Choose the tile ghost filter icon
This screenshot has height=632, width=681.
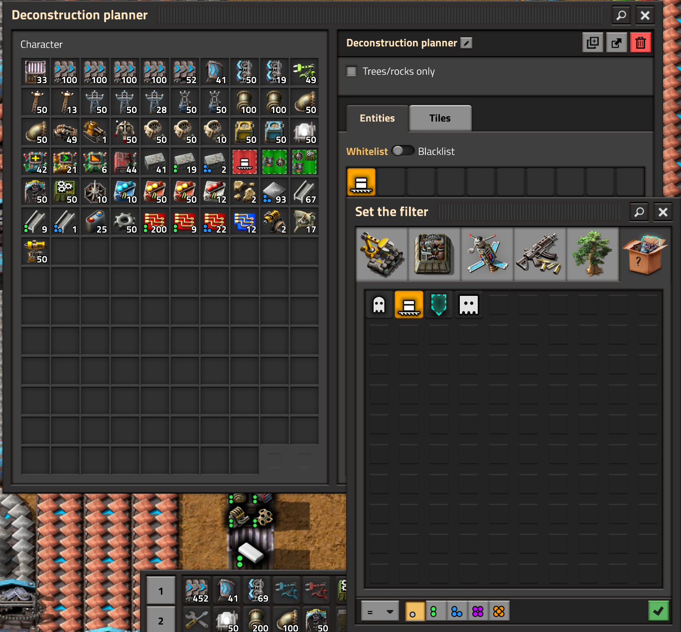tap(469, 304)
